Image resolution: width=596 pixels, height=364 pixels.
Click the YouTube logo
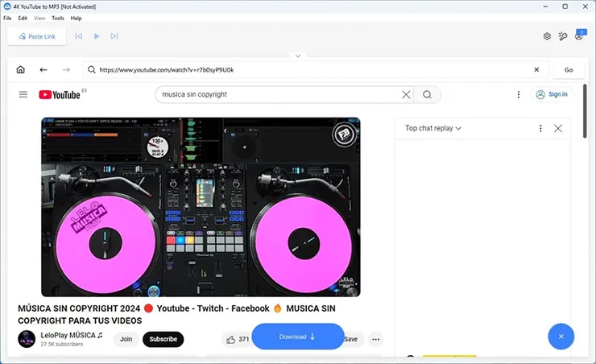[x=60, y=94]
